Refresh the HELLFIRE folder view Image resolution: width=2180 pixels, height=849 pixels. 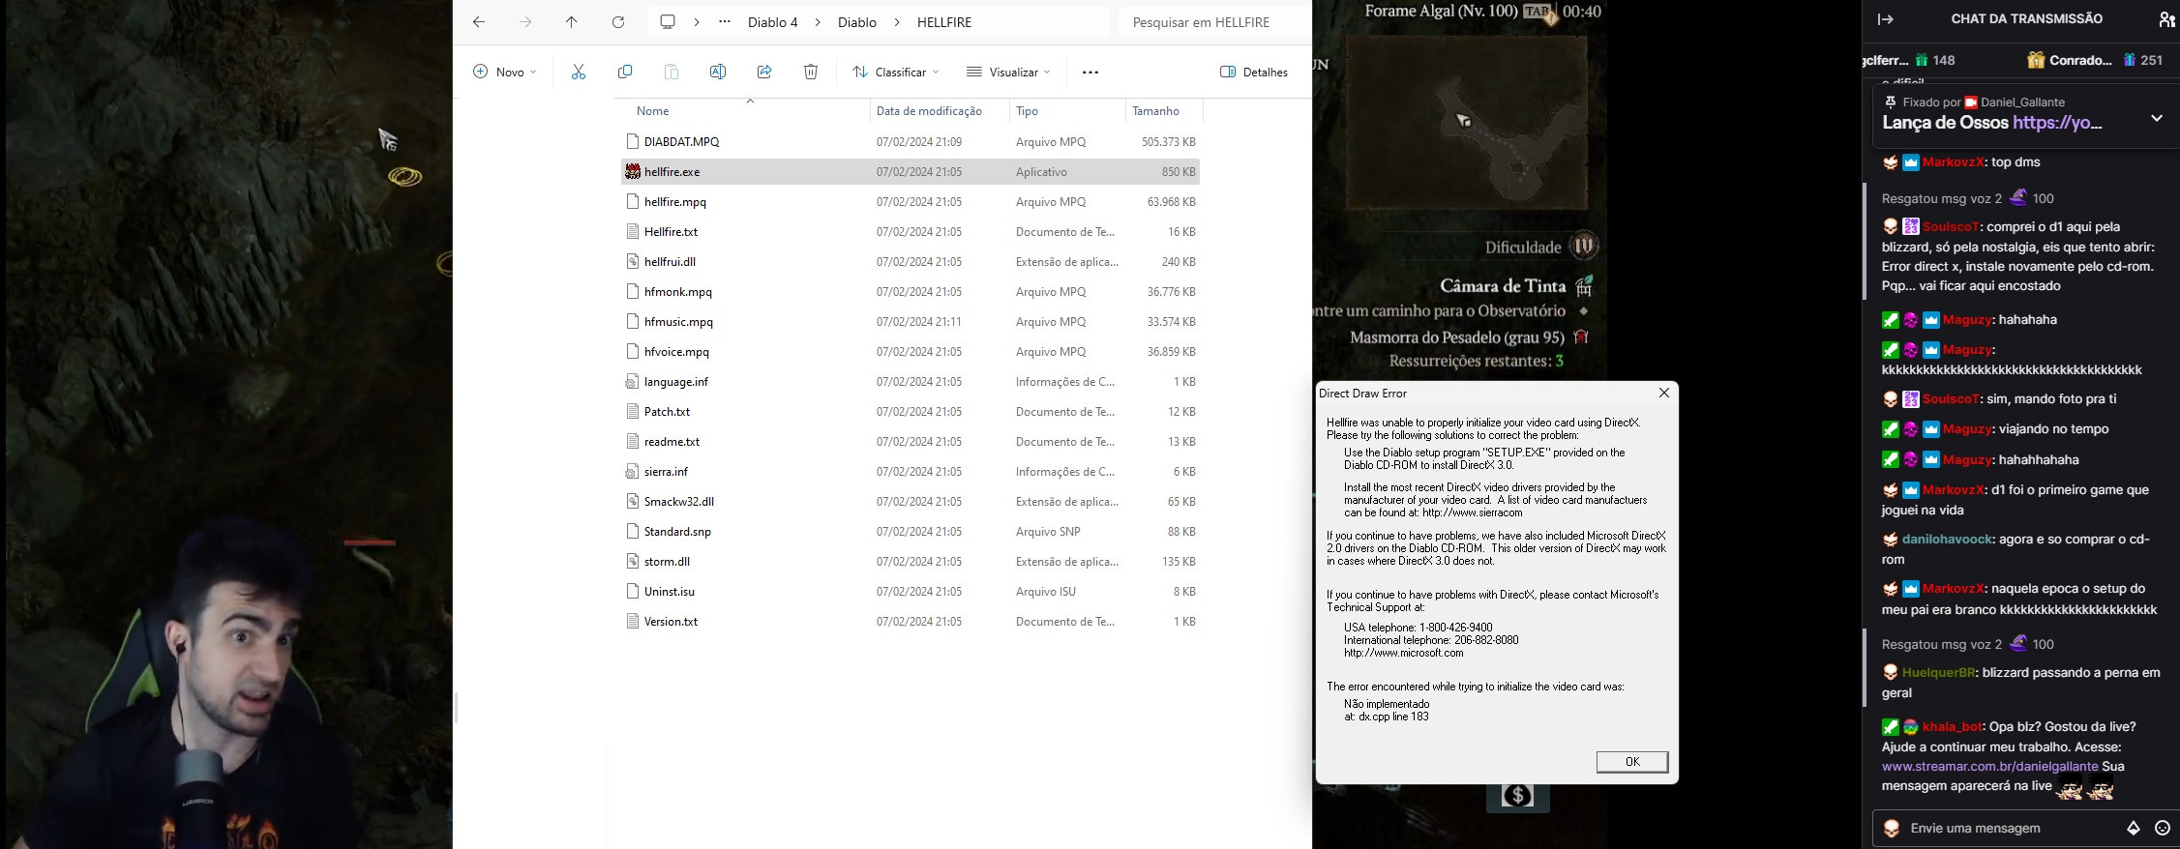coord(618,22)
